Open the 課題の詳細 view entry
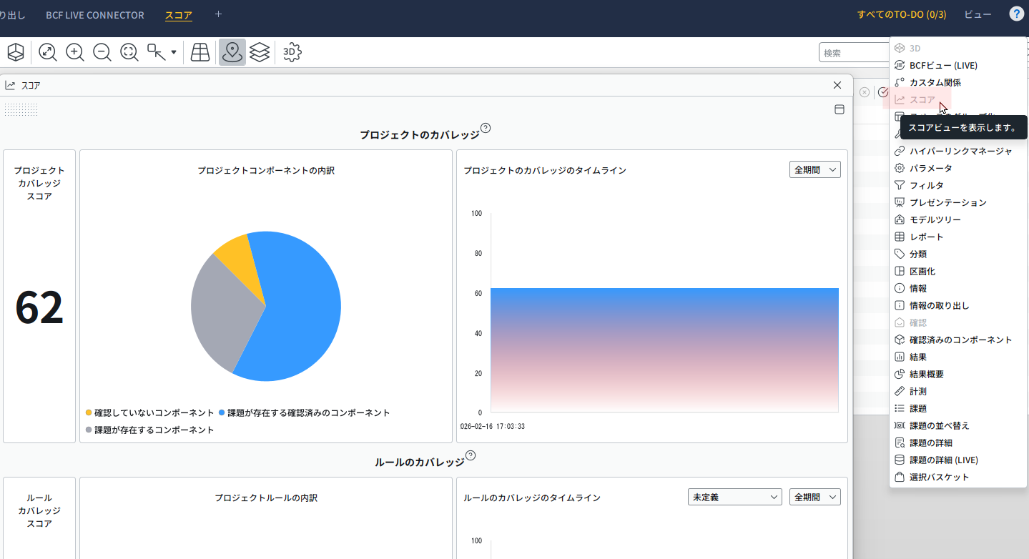This screenshot has width=1029, height=559. [958, 442]
